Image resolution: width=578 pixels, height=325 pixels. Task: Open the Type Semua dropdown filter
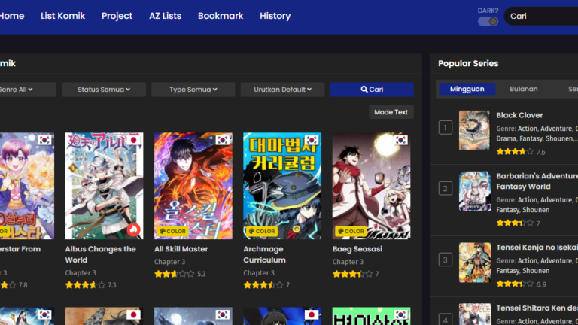click(193, 90)
